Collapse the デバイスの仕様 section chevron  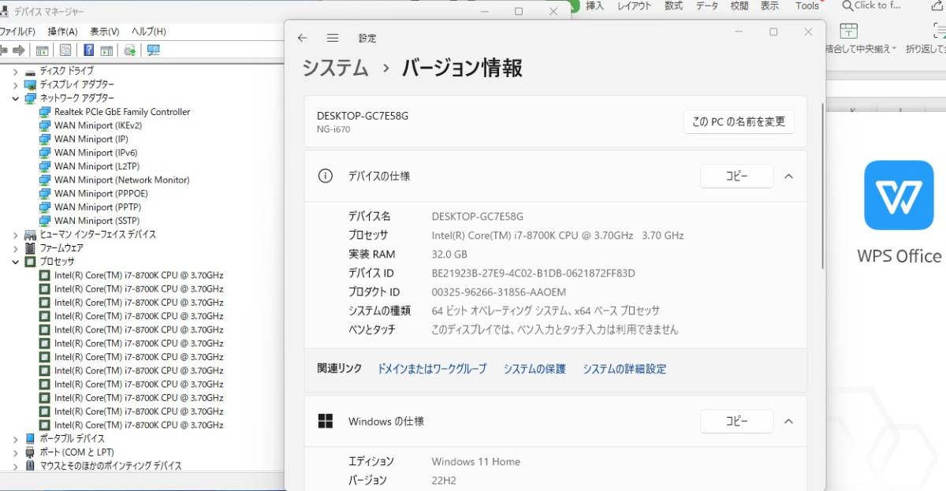point(788,177)
